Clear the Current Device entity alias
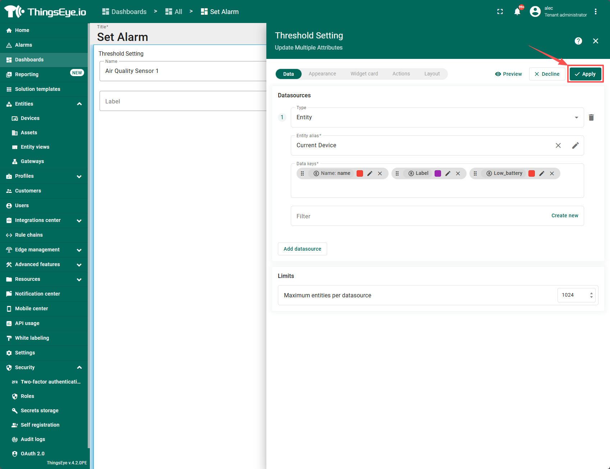 (558, 145)
